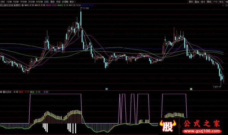
Task: Switch to the 周线 weekly chart
Action: pyautogui.click(x=52, y=2)
